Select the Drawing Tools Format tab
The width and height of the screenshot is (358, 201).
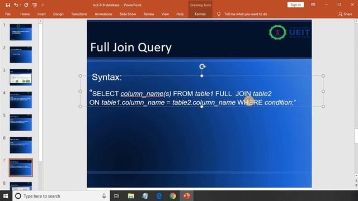(x=200, y=14)
